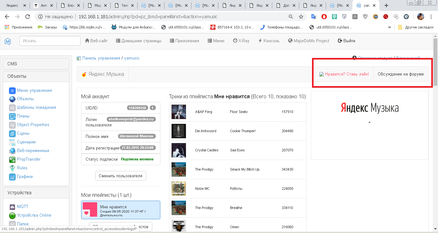Image resolution: width=438 pixels, height=233 pixels.
Task: Expand the Устройства sidebar section
Action: (36, 193)
